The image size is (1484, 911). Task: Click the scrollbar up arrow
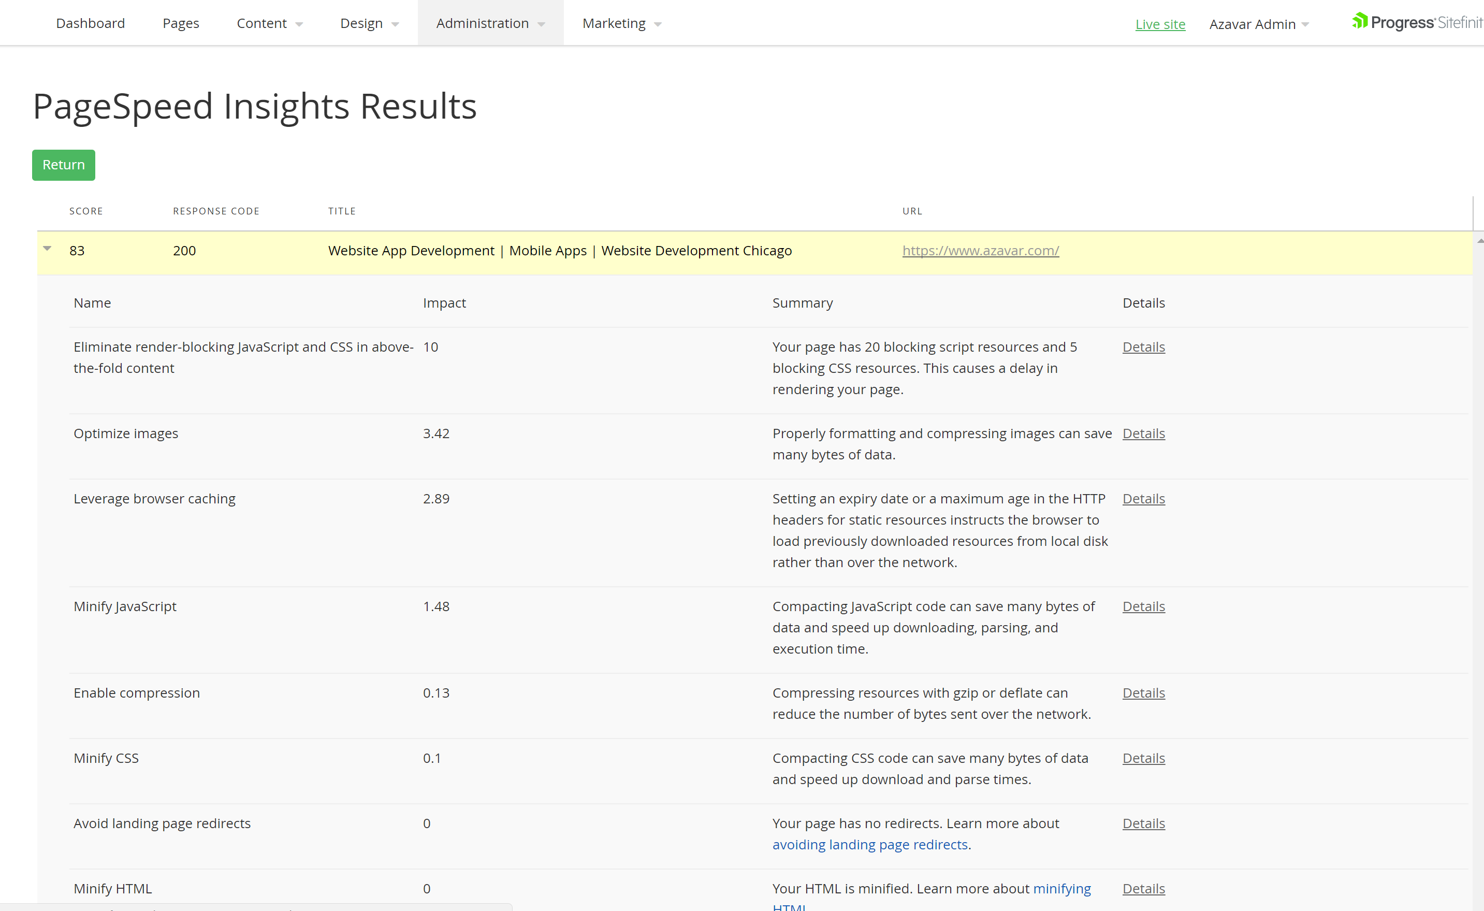click(x=1479, y=240)
